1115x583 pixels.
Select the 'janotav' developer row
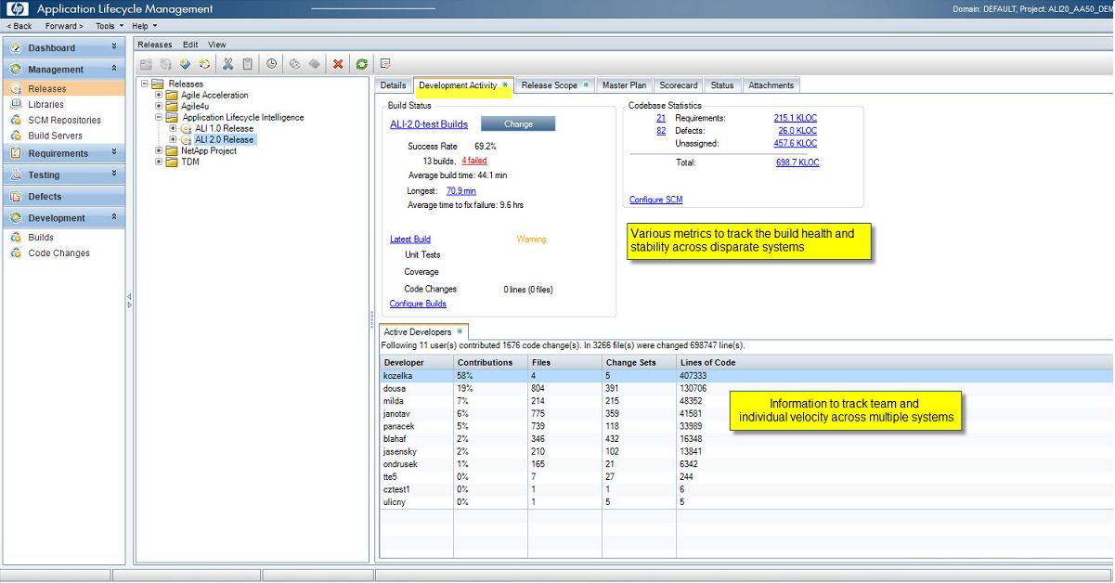point(746,413)
